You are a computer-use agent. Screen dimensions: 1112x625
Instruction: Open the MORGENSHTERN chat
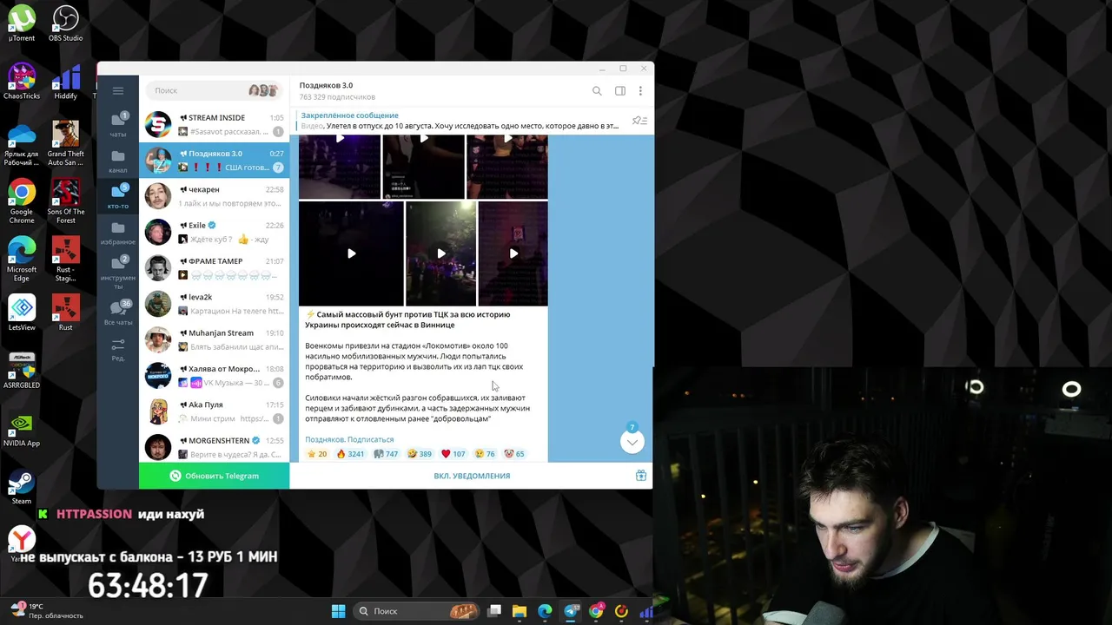pos(214,447)
